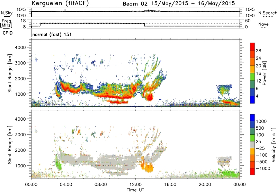
Task: Click the green velocity patch near 03:00 UT
Action: tap(58, 164)
